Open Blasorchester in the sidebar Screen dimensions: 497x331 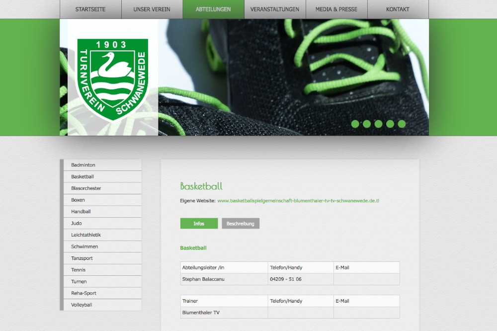pyautogui.click(x=102, y=188)
